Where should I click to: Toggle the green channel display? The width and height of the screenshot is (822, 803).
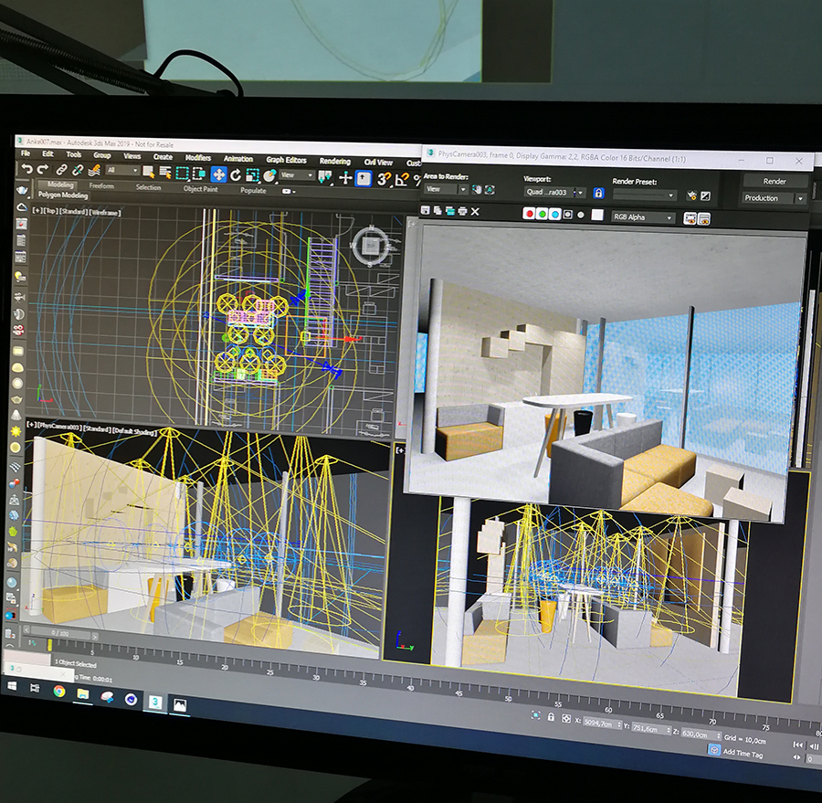coord(542,215)
